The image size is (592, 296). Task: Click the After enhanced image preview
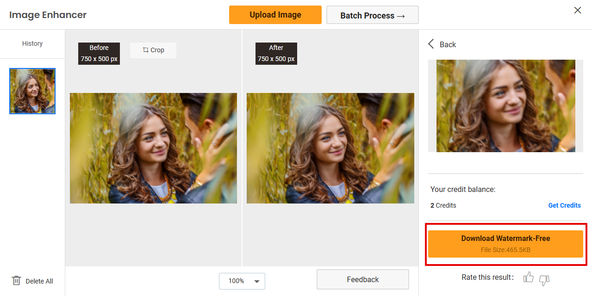tap(330, 148)
